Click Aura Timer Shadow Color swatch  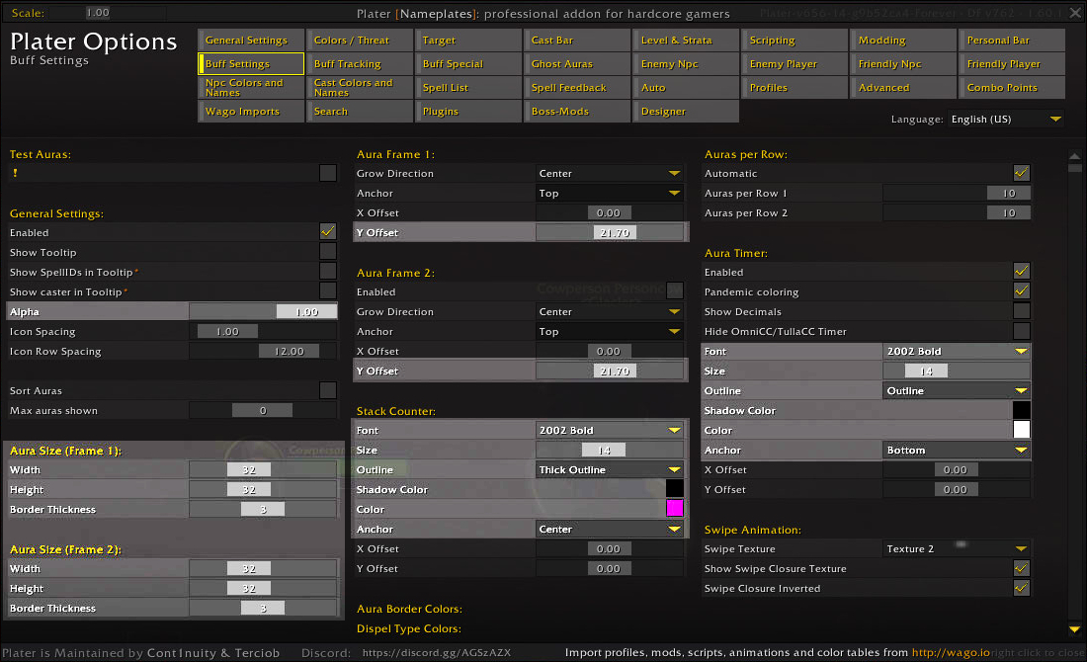[1021, 410]
